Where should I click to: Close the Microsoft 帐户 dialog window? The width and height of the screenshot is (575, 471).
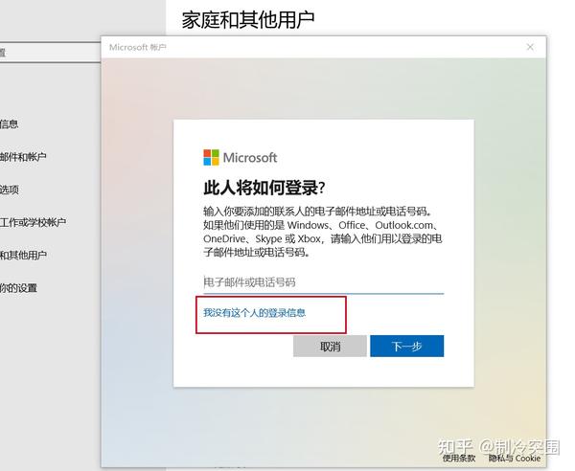click(530, 47)
